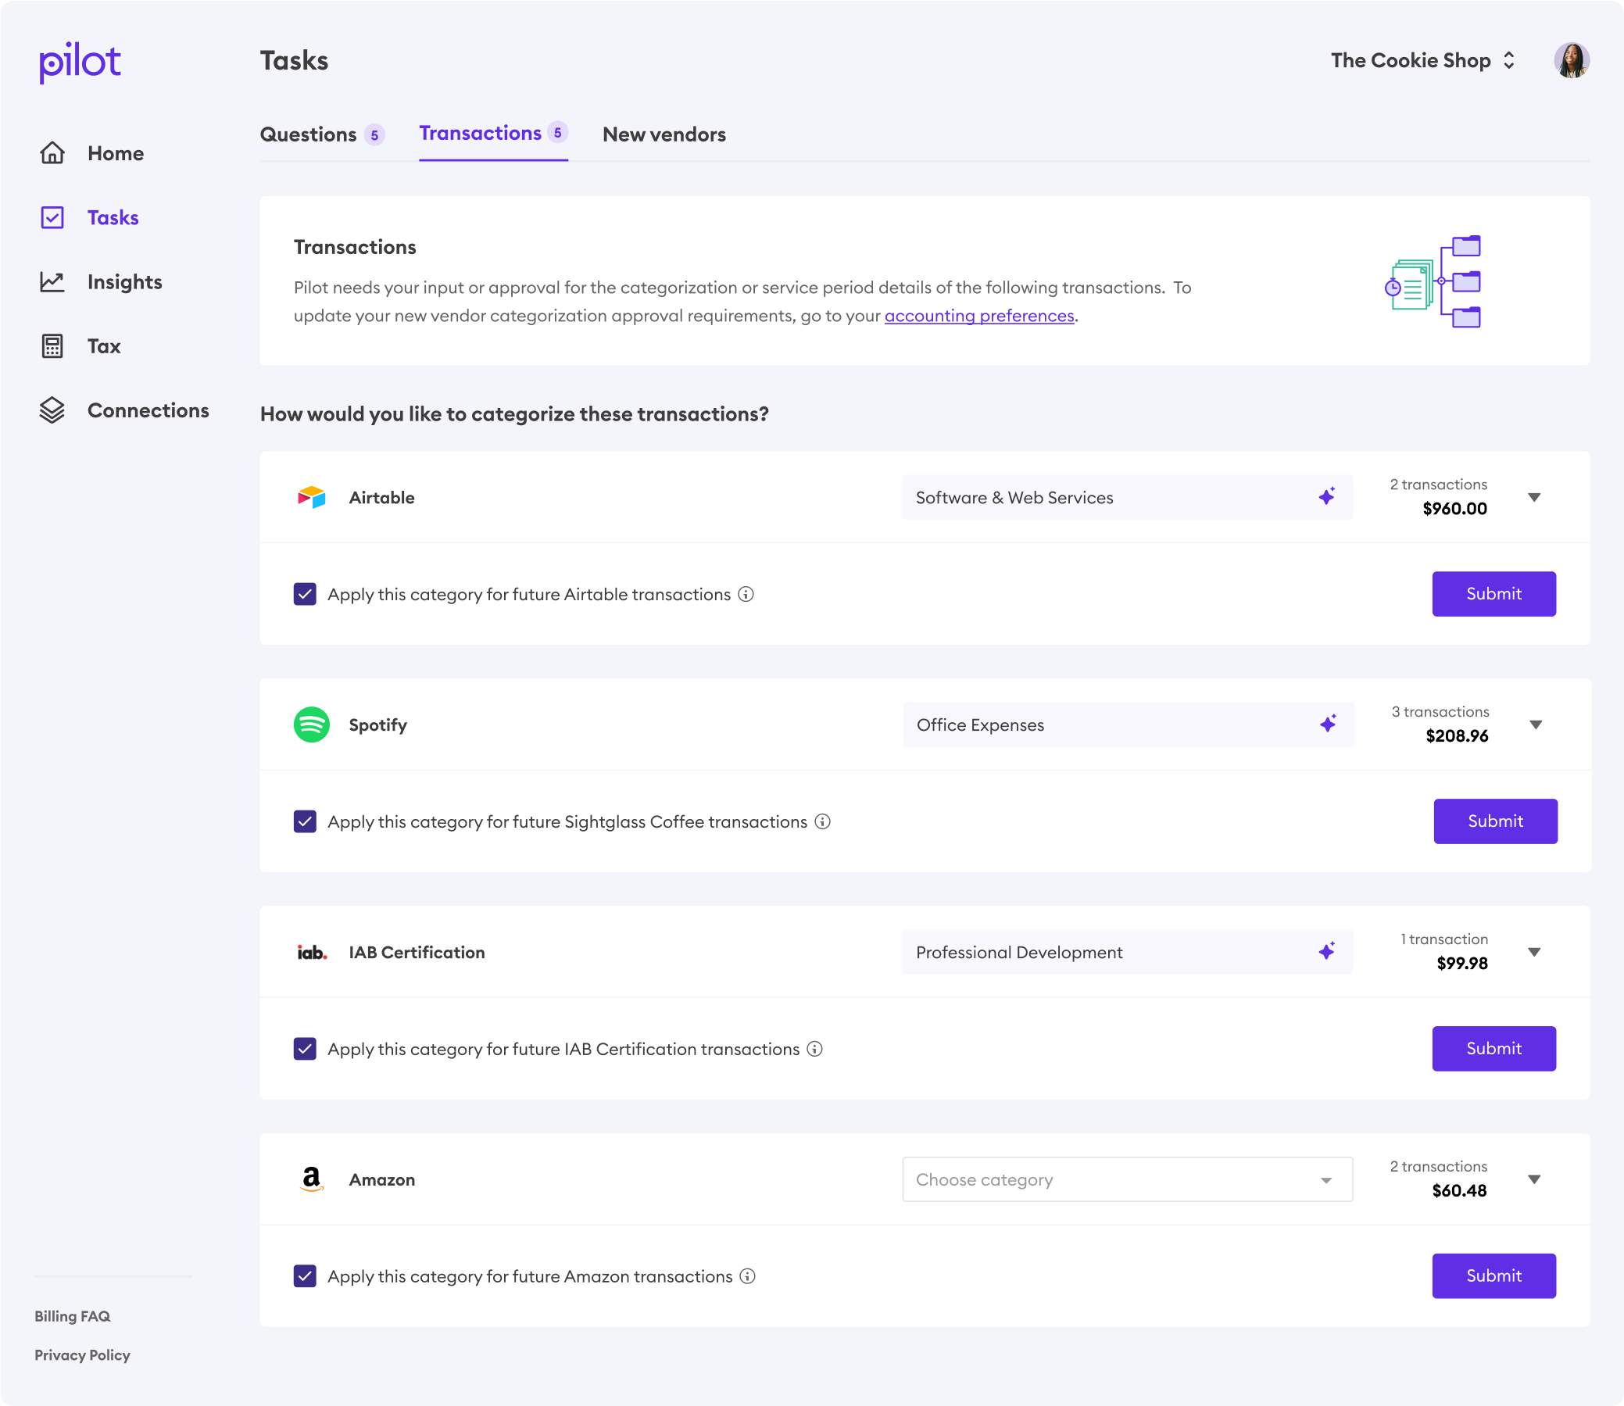The height and width of the screenshot is (1406, 1624).
Task: Open the Billing FAQ link
Action: click(x=72, y=1317)
